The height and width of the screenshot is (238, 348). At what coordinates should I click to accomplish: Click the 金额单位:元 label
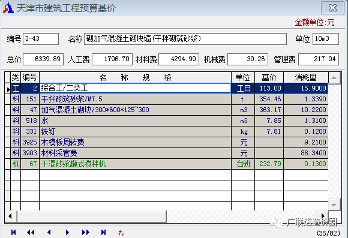coord(315,22)
